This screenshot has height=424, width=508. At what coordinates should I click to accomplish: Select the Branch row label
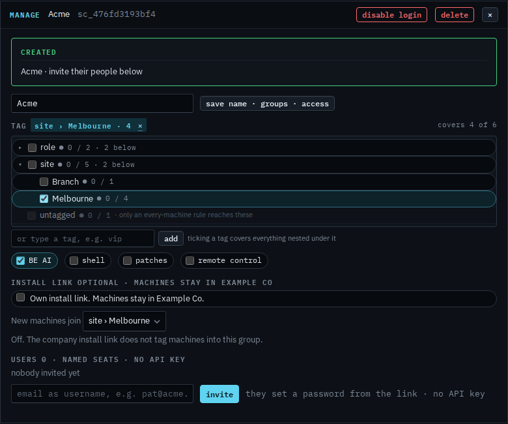coord(65,182)
